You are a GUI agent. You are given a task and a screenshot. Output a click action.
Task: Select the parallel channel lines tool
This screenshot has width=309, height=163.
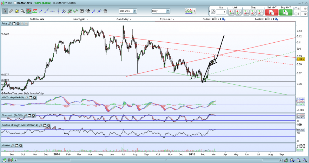point(64,11)
